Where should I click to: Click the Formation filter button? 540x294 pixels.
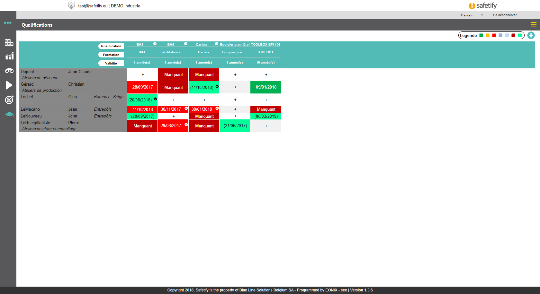(x=111, y=55)
